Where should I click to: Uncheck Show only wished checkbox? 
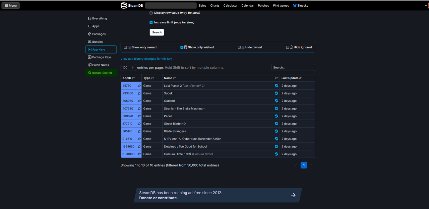coord(182,47)
